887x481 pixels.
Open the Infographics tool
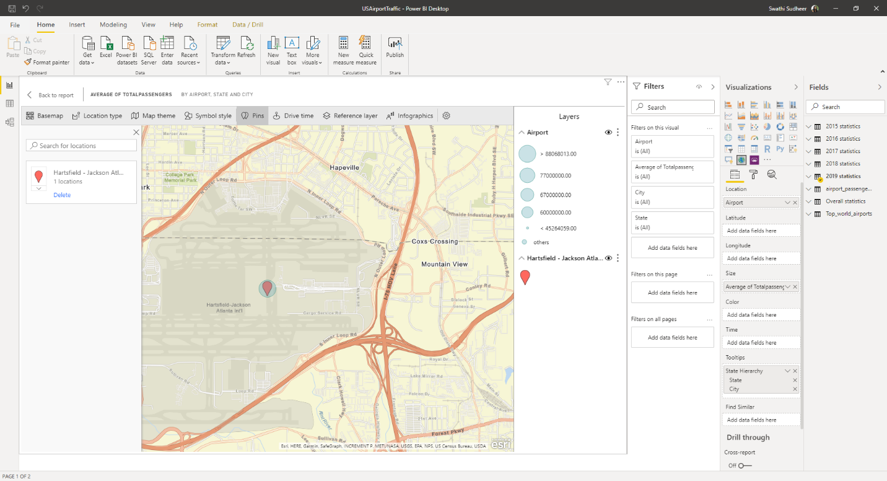coord(409,116)
